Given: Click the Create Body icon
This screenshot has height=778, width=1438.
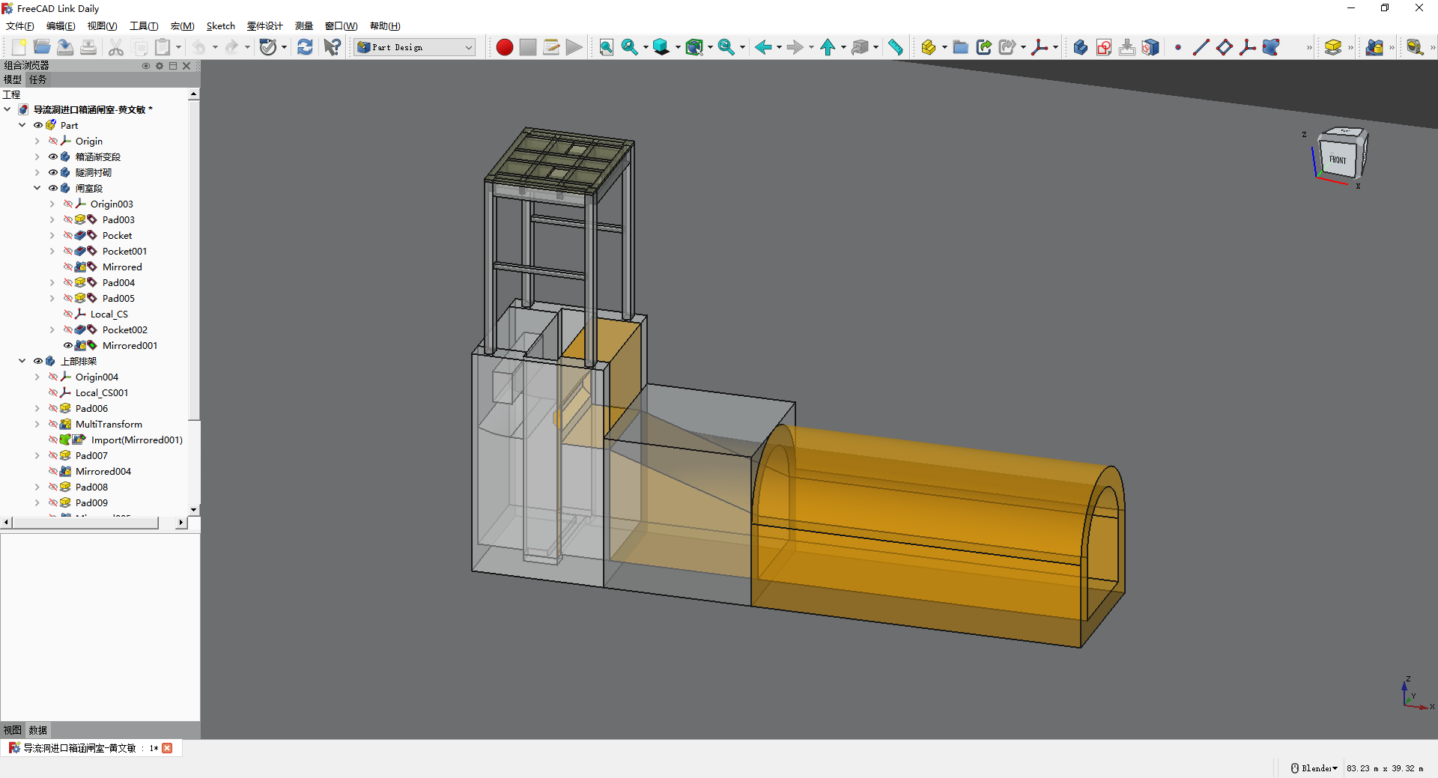Looking at the screenshot, I should click(x=1079, y=47).
